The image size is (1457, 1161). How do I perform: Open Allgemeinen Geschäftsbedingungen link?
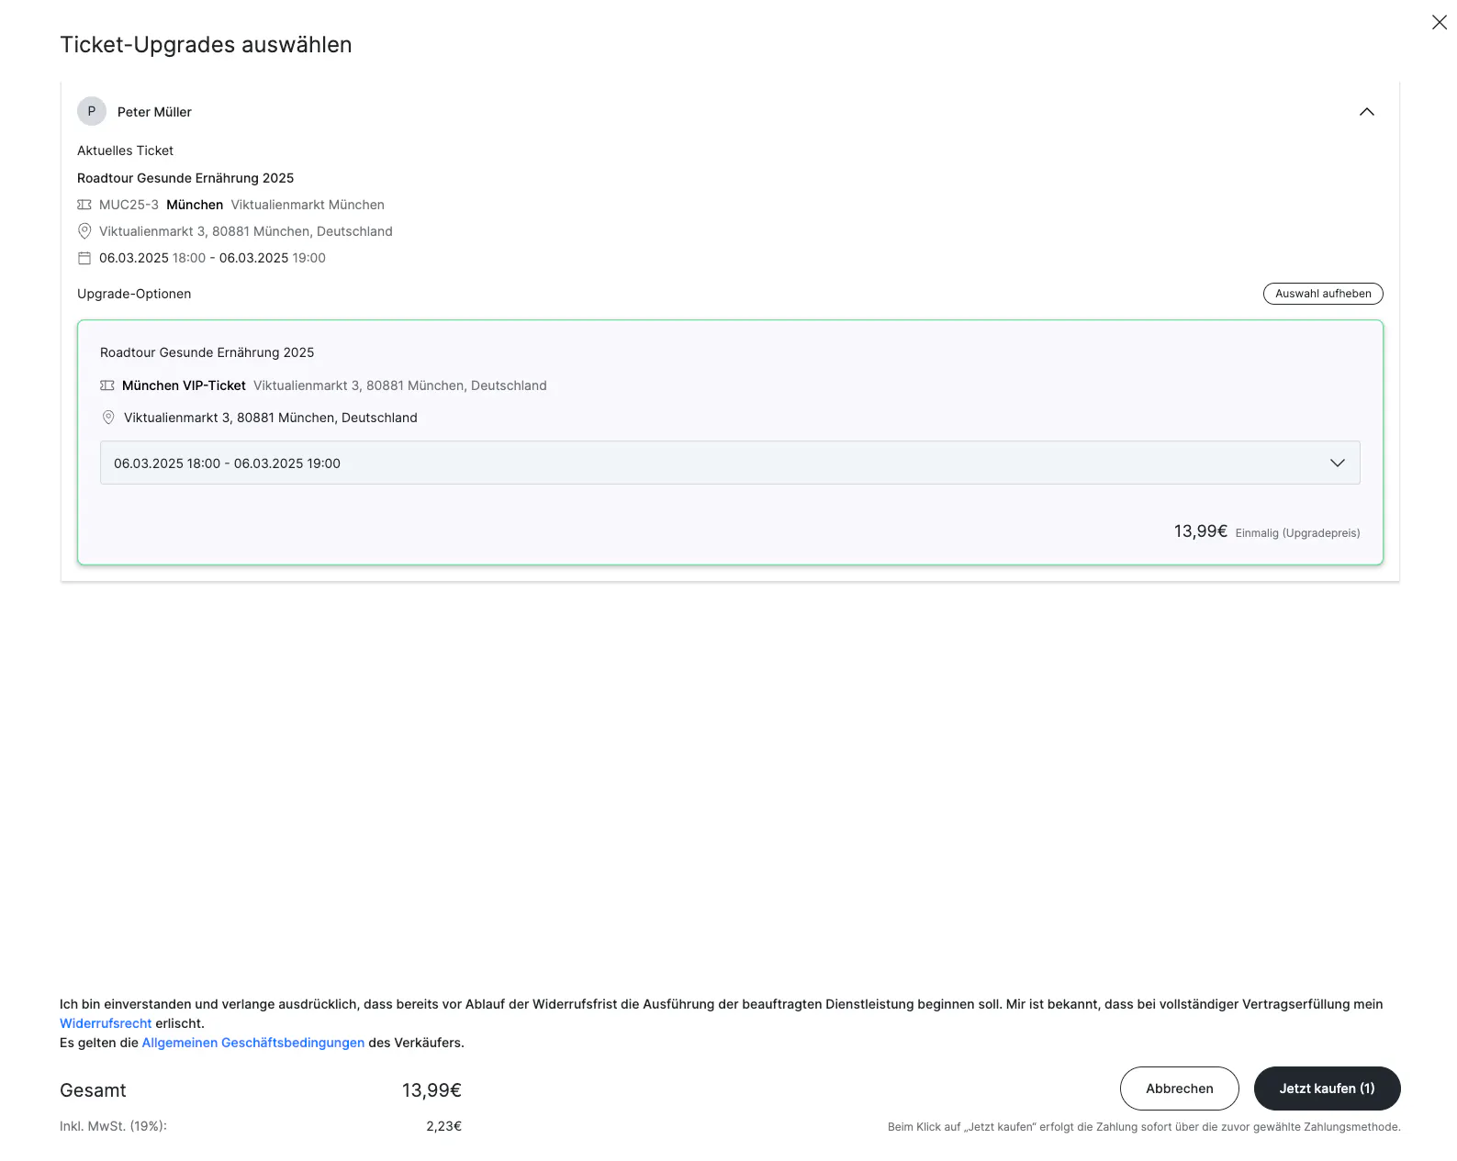pos(253,1043)
